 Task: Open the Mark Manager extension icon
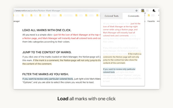(142, 11)
